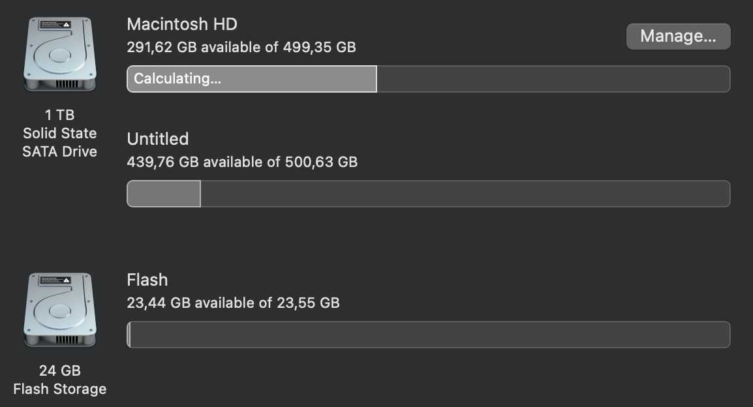Select the 1 TB SATA drive icon

pos(60,54)
